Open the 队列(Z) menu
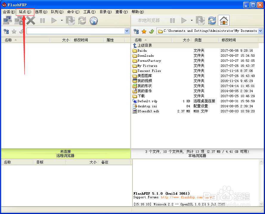 (57, 12)
